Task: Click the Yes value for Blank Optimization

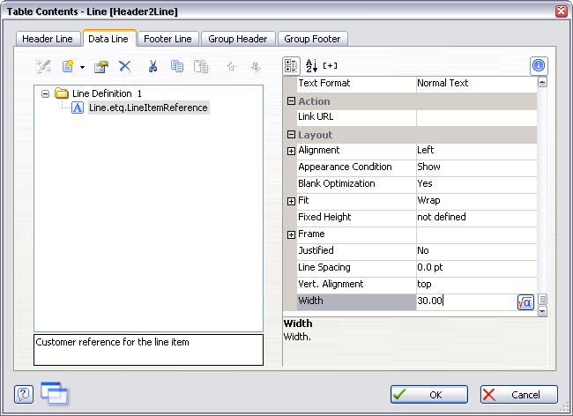Action: pyautogui.click(x=477, y=184)
